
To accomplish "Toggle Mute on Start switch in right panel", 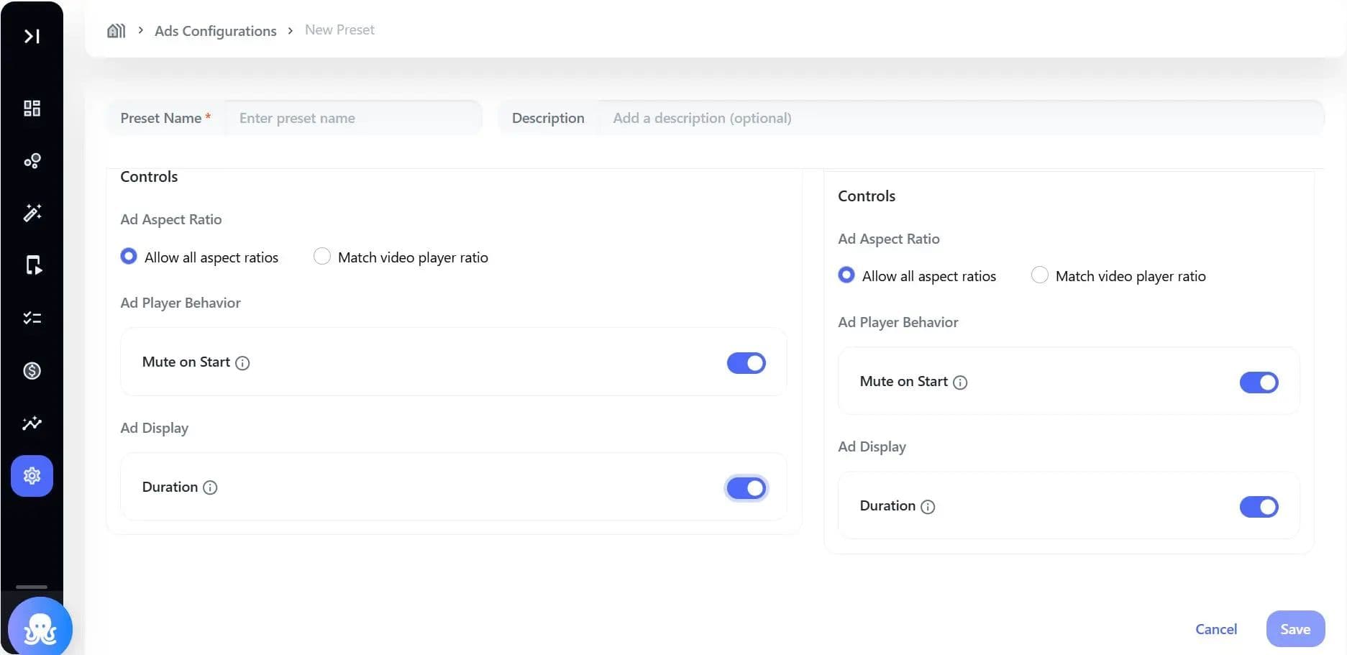I will [x=1259, y=383].
